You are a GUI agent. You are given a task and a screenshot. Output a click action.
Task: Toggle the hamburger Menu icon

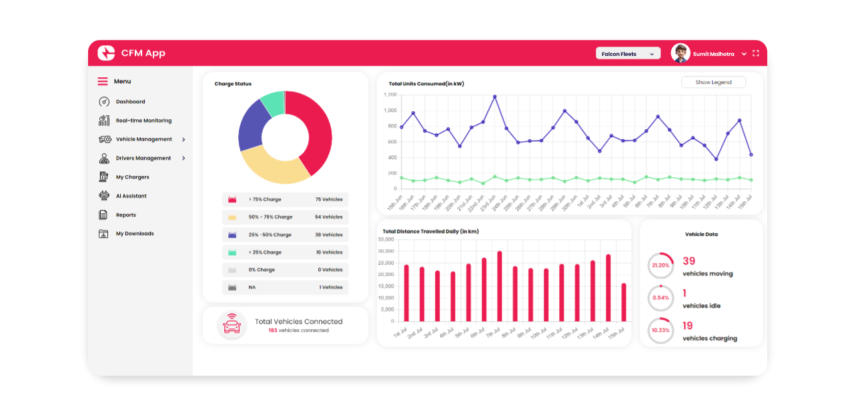coord(103,81)
